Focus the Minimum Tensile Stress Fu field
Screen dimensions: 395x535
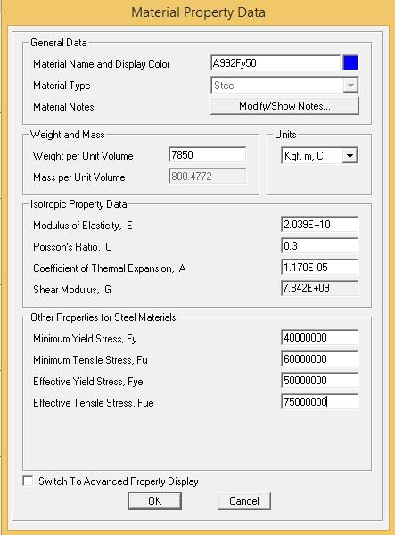point(319,359)
